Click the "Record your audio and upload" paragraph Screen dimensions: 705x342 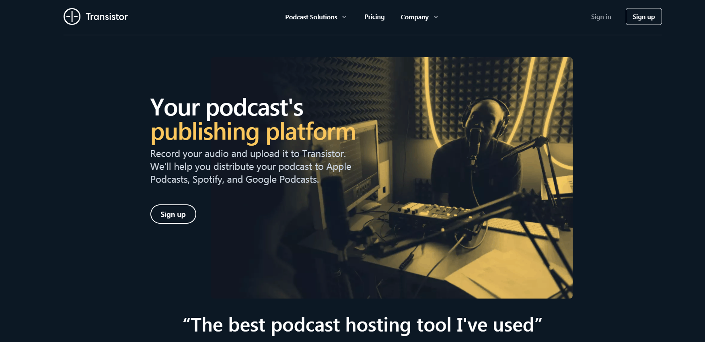coord(251,167)
